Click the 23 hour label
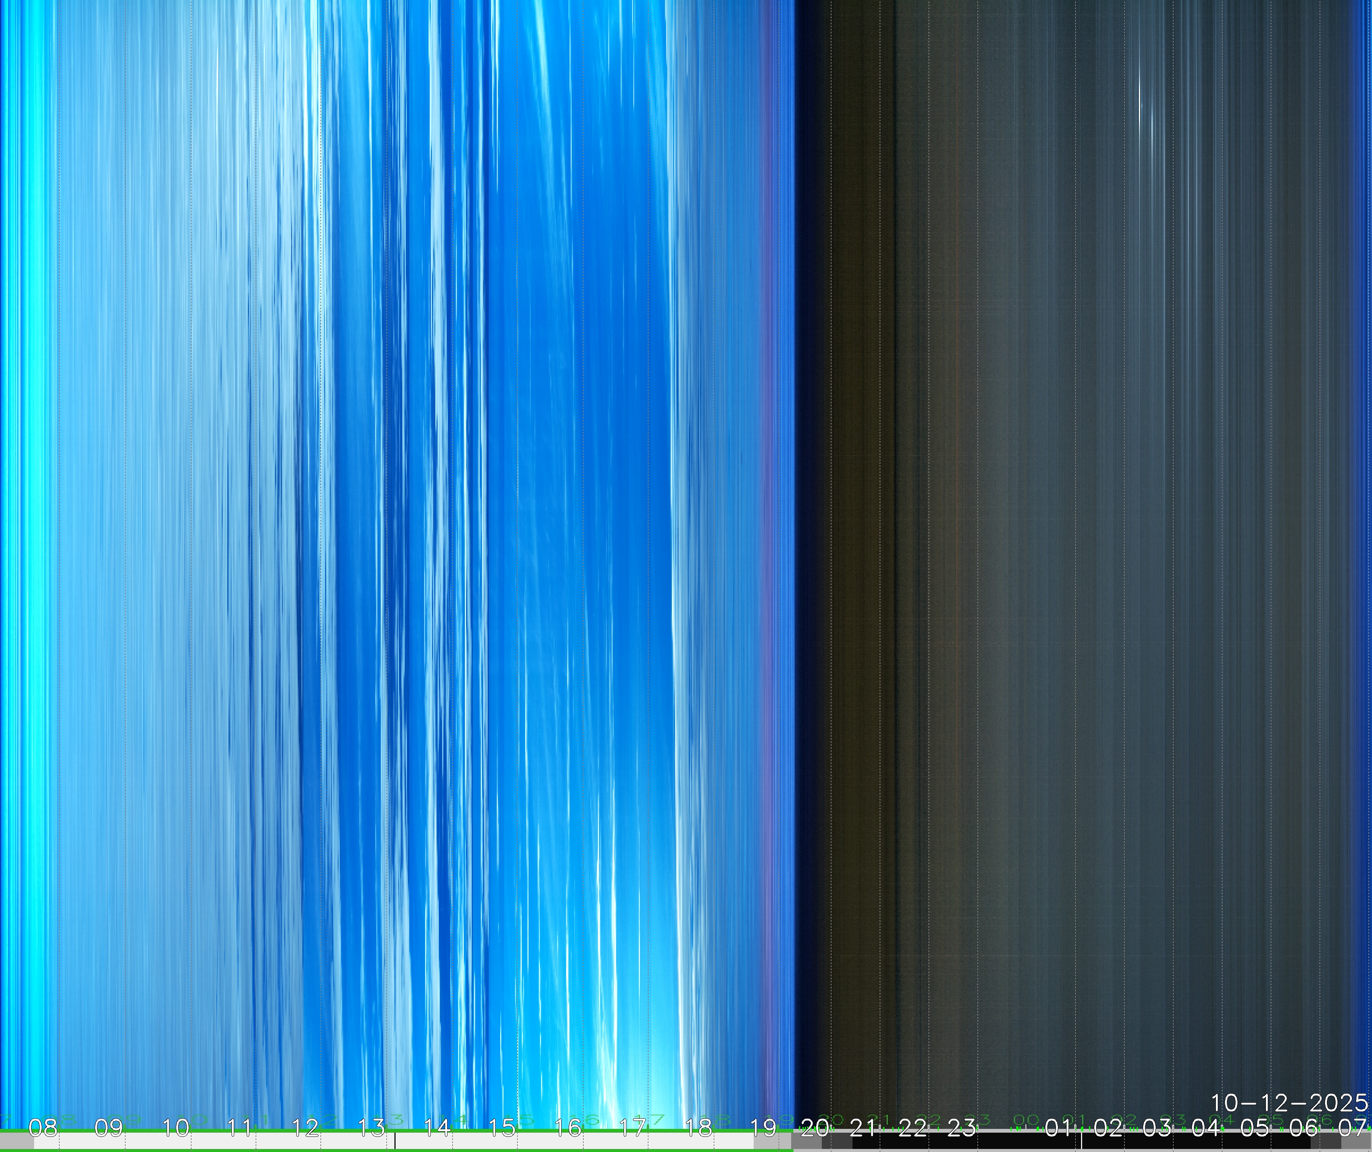Image resolution: width=1372 pixels, height=1152 pixels. point(961,1127)
